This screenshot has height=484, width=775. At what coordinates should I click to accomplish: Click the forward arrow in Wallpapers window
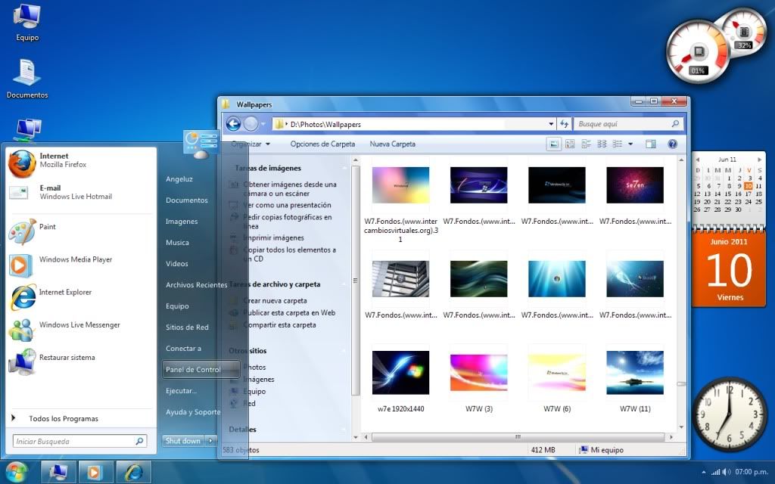pyautogui.click(x=251, y=124)
